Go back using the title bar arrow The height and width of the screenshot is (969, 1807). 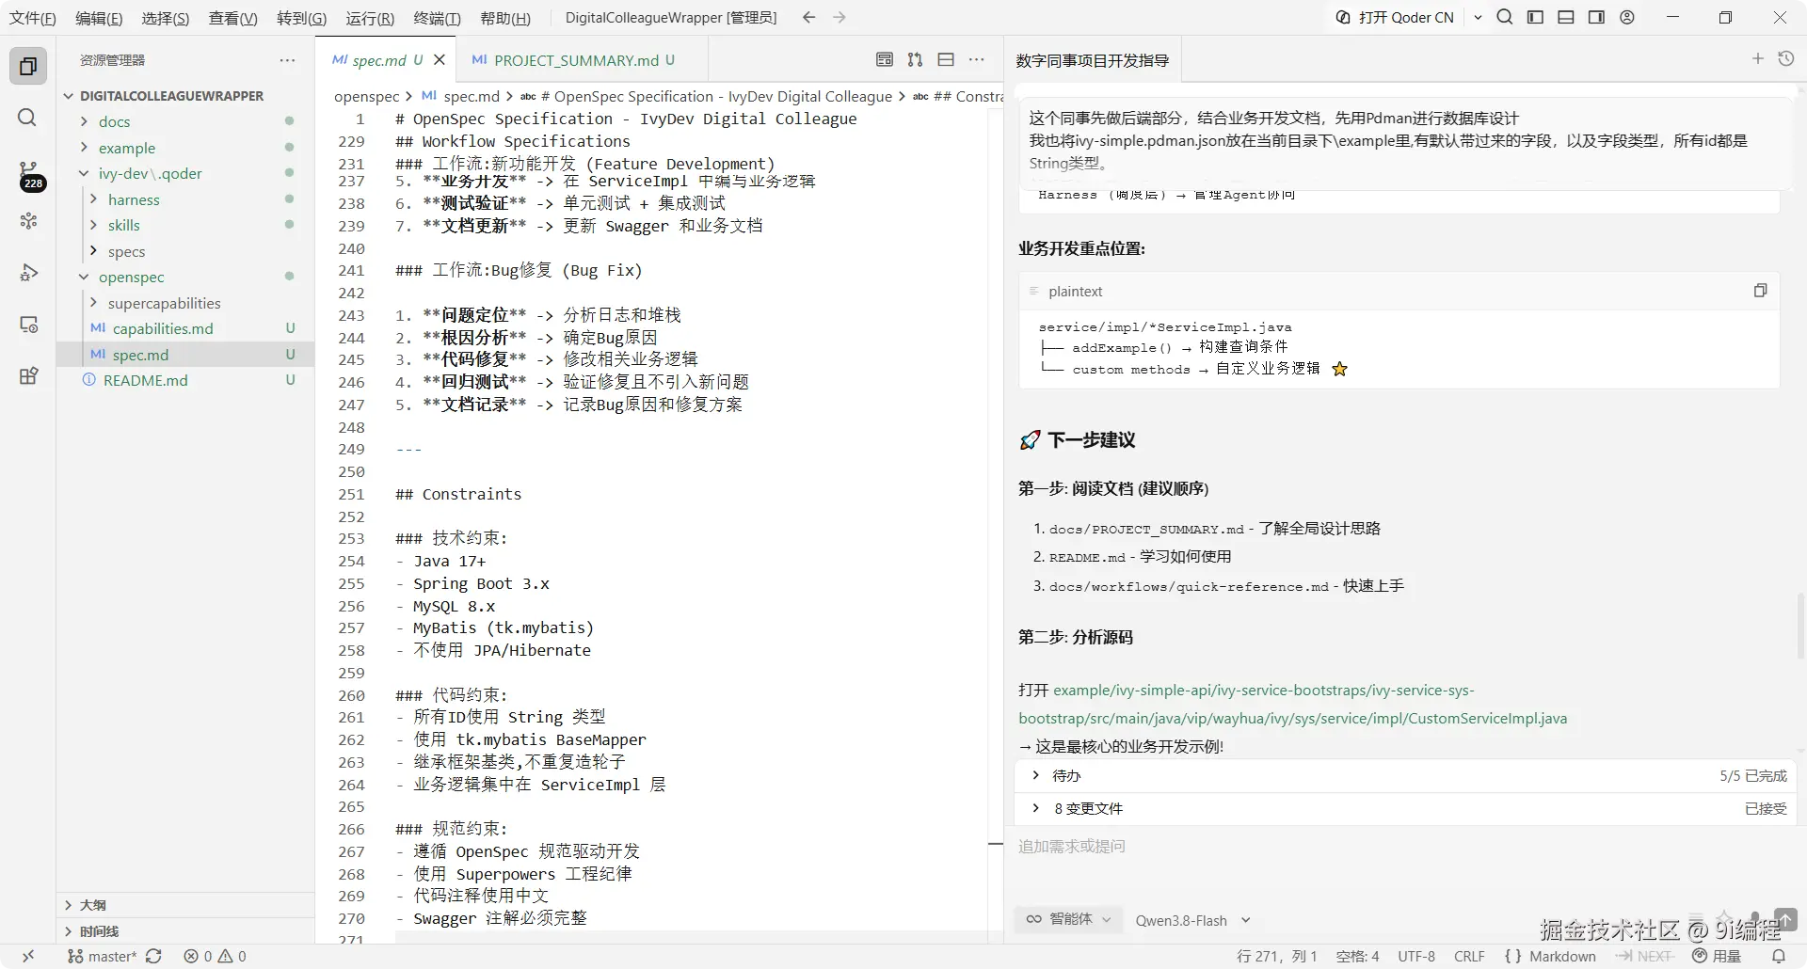point(808,18)
